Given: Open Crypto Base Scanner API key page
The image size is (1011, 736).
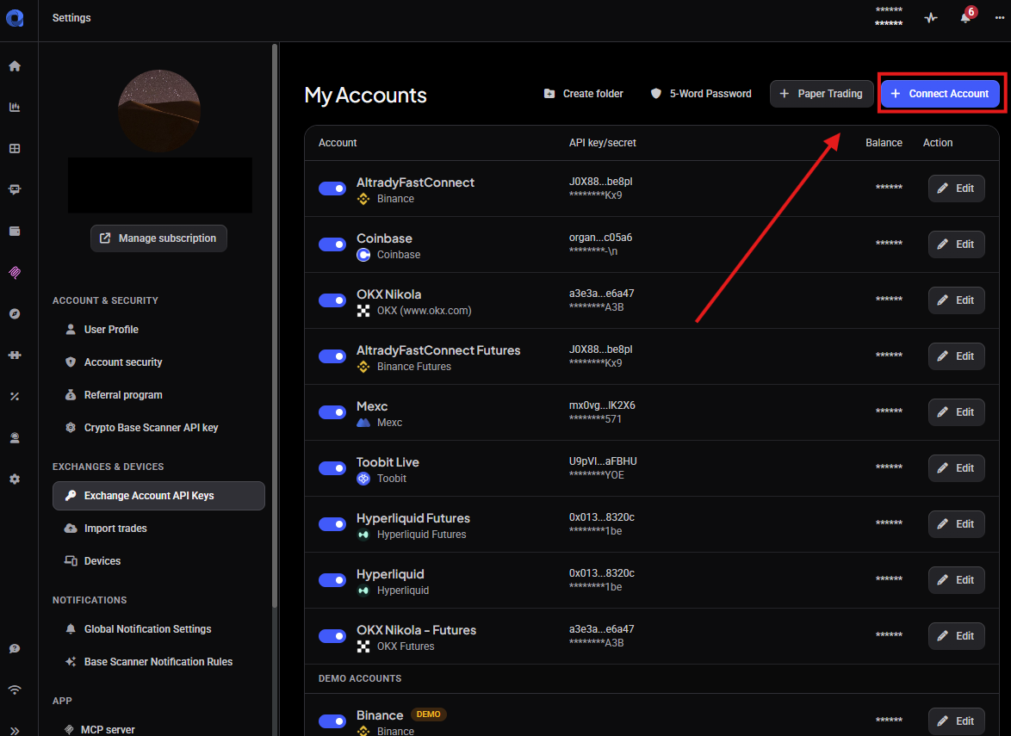Looking at the screenshot, I should pyautogui.click(x=158, y=428).
